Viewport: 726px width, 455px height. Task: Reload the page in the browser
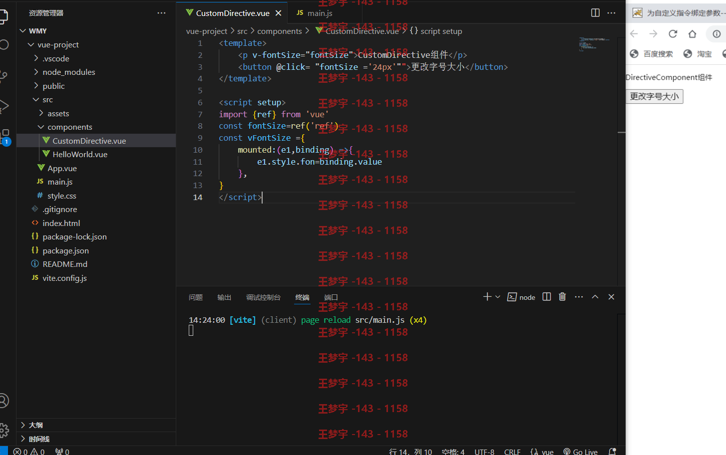click(673, 34)
